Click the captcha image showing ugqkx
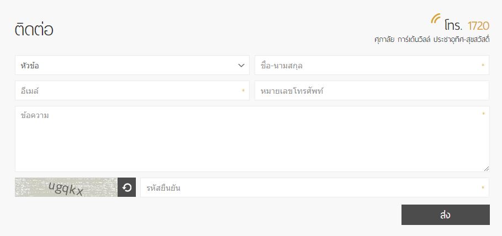502x236 pixels. (66, 188)
